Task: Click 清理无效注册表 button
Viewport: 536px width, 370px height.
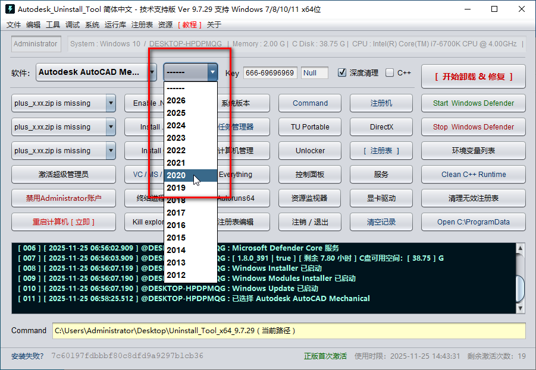Action: tap(474, 198)
